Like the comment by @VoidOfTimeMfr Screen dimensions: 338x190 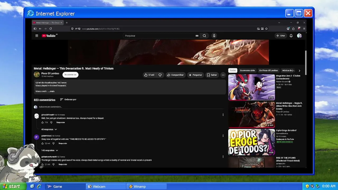pyautogui.click(x=43, y=122)
